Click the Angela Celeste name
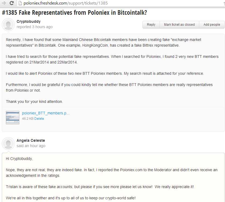This screenshot has height=202, width=225. (31, 140)
